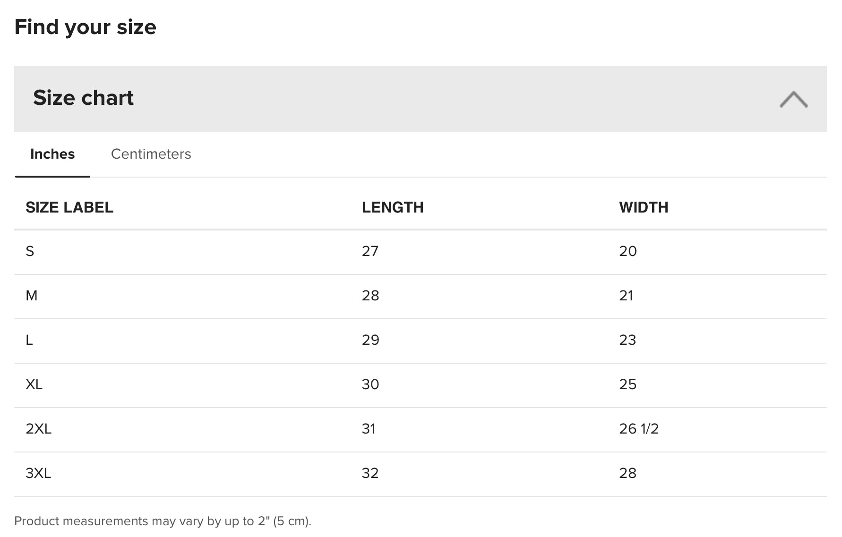The height and width of the screenshot is (537, 842).
Task: Click the 3XL size label
Action: (38, 473)
